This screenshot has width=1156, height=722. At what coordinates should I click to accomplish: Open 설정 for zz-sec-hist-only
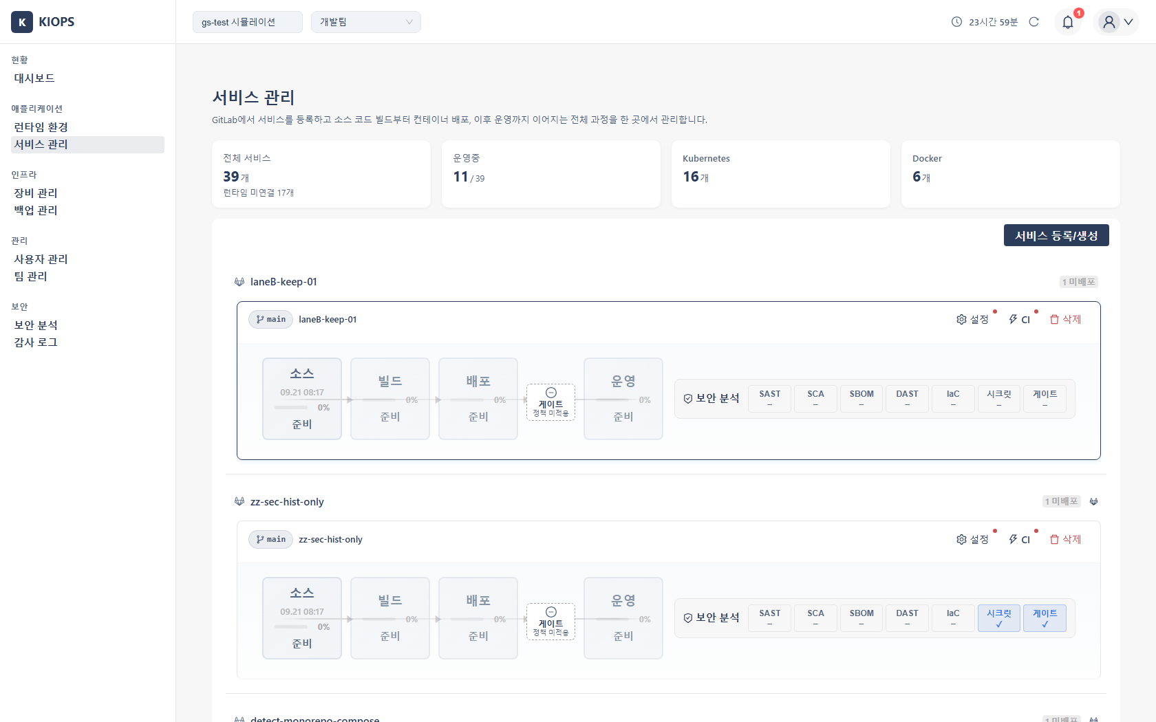tap(972, 540)
